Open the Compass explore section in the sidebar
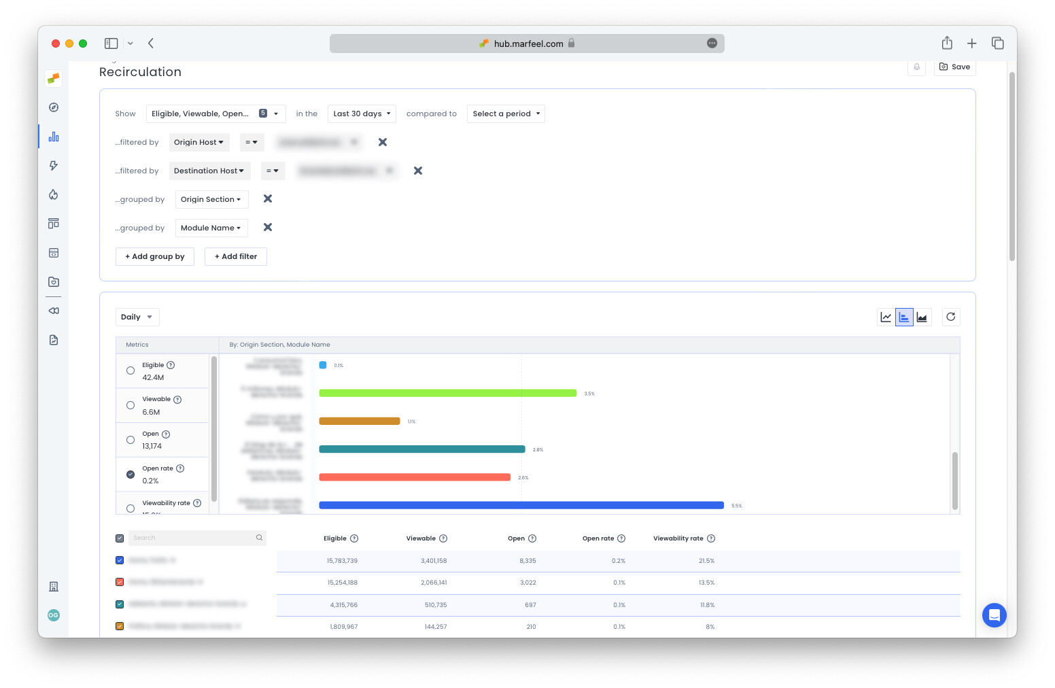 coord(53,107)
